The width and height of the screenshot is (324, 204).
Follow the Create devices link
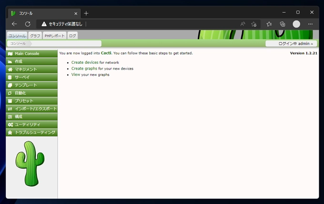(85, 62)
